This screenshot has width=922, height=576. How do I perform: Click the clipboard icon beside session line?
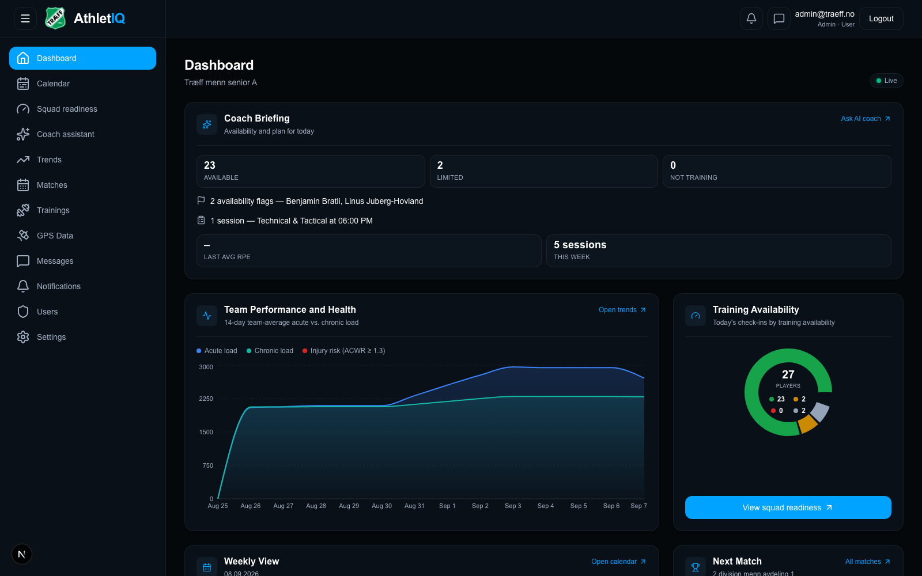point(201,220)
